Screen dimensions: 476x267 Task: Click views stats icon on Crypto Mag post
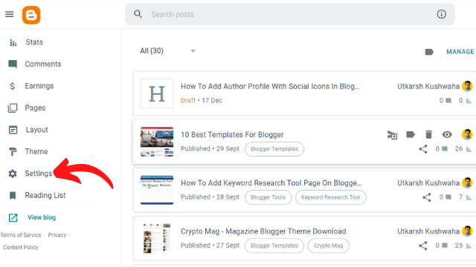[469, 245]
